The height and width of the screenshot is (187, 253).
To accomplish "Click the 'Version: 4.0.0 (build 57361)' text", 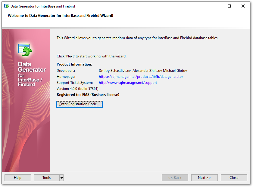I will (x=77, y=89).
